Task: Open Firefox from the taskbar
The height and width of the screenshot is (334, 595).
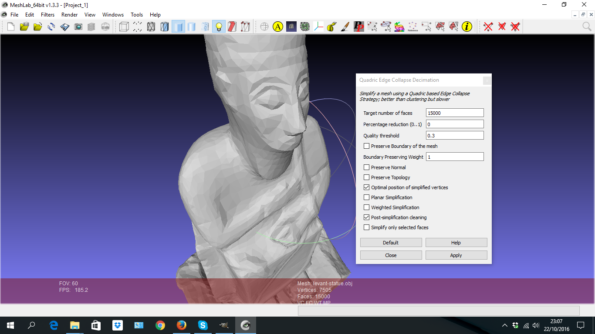Action: (x=182, y=325)
